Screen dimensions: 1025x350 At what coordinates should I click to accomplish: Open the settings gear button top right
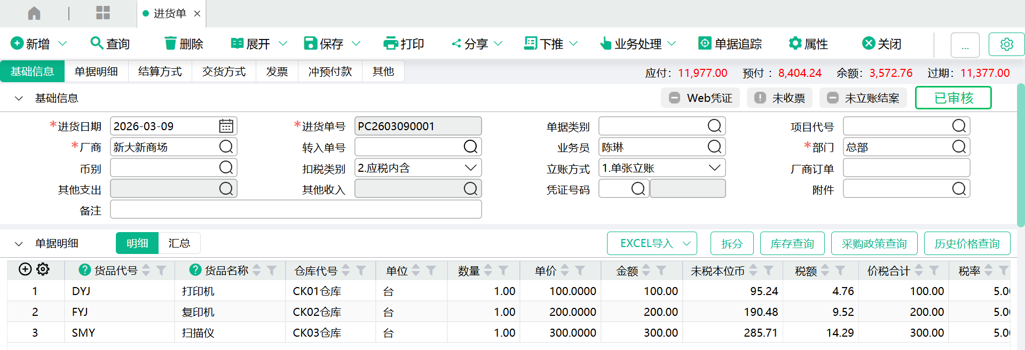[x=1006, y=44]
